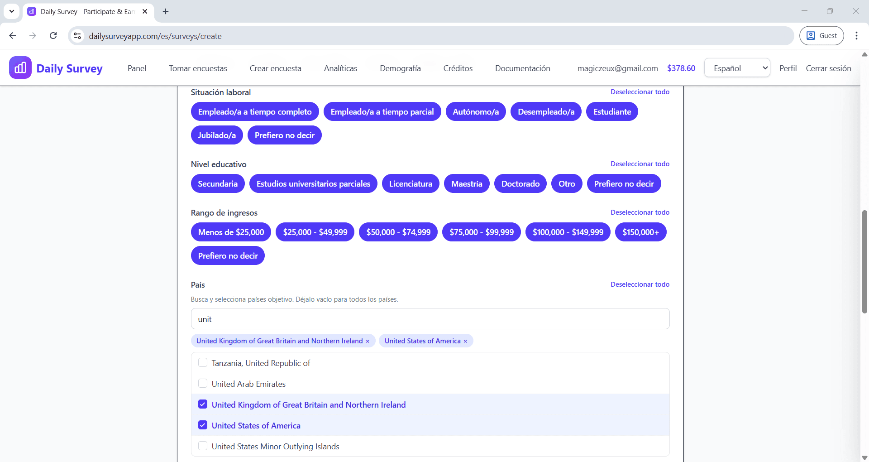This screenshot has height=462, width=869.
Task: Click the Daily Survey logo icon
Action: pos(20,68)
